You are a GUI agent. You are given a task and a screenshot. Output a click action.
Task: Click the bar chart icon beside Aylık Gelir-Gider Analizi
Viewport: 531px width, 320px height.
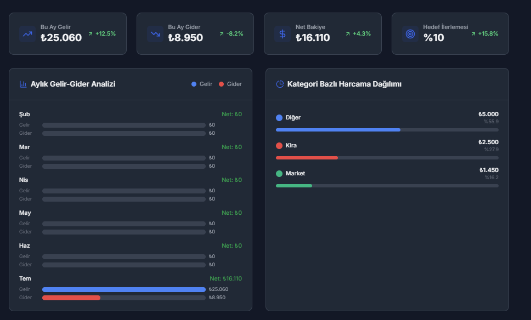(x=23, y=84)
